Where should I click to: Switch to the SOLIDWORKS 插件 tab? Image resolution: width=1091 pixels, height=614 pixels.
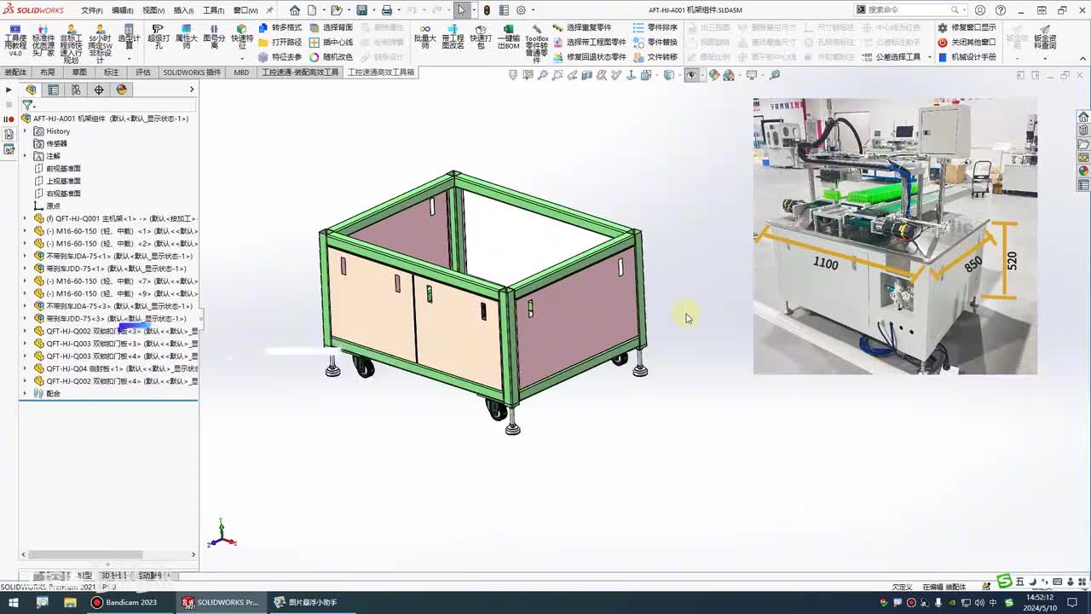(192, 72)
